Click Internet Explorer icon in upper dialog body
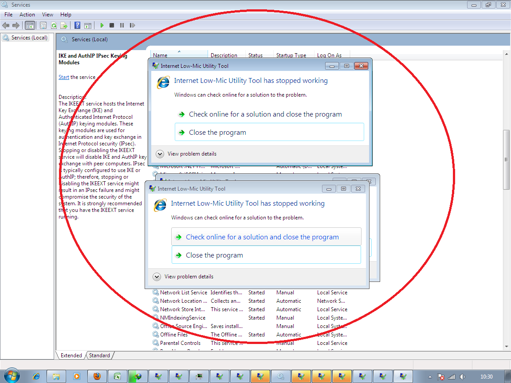The image size is (511, 383). tap(163, 82)
